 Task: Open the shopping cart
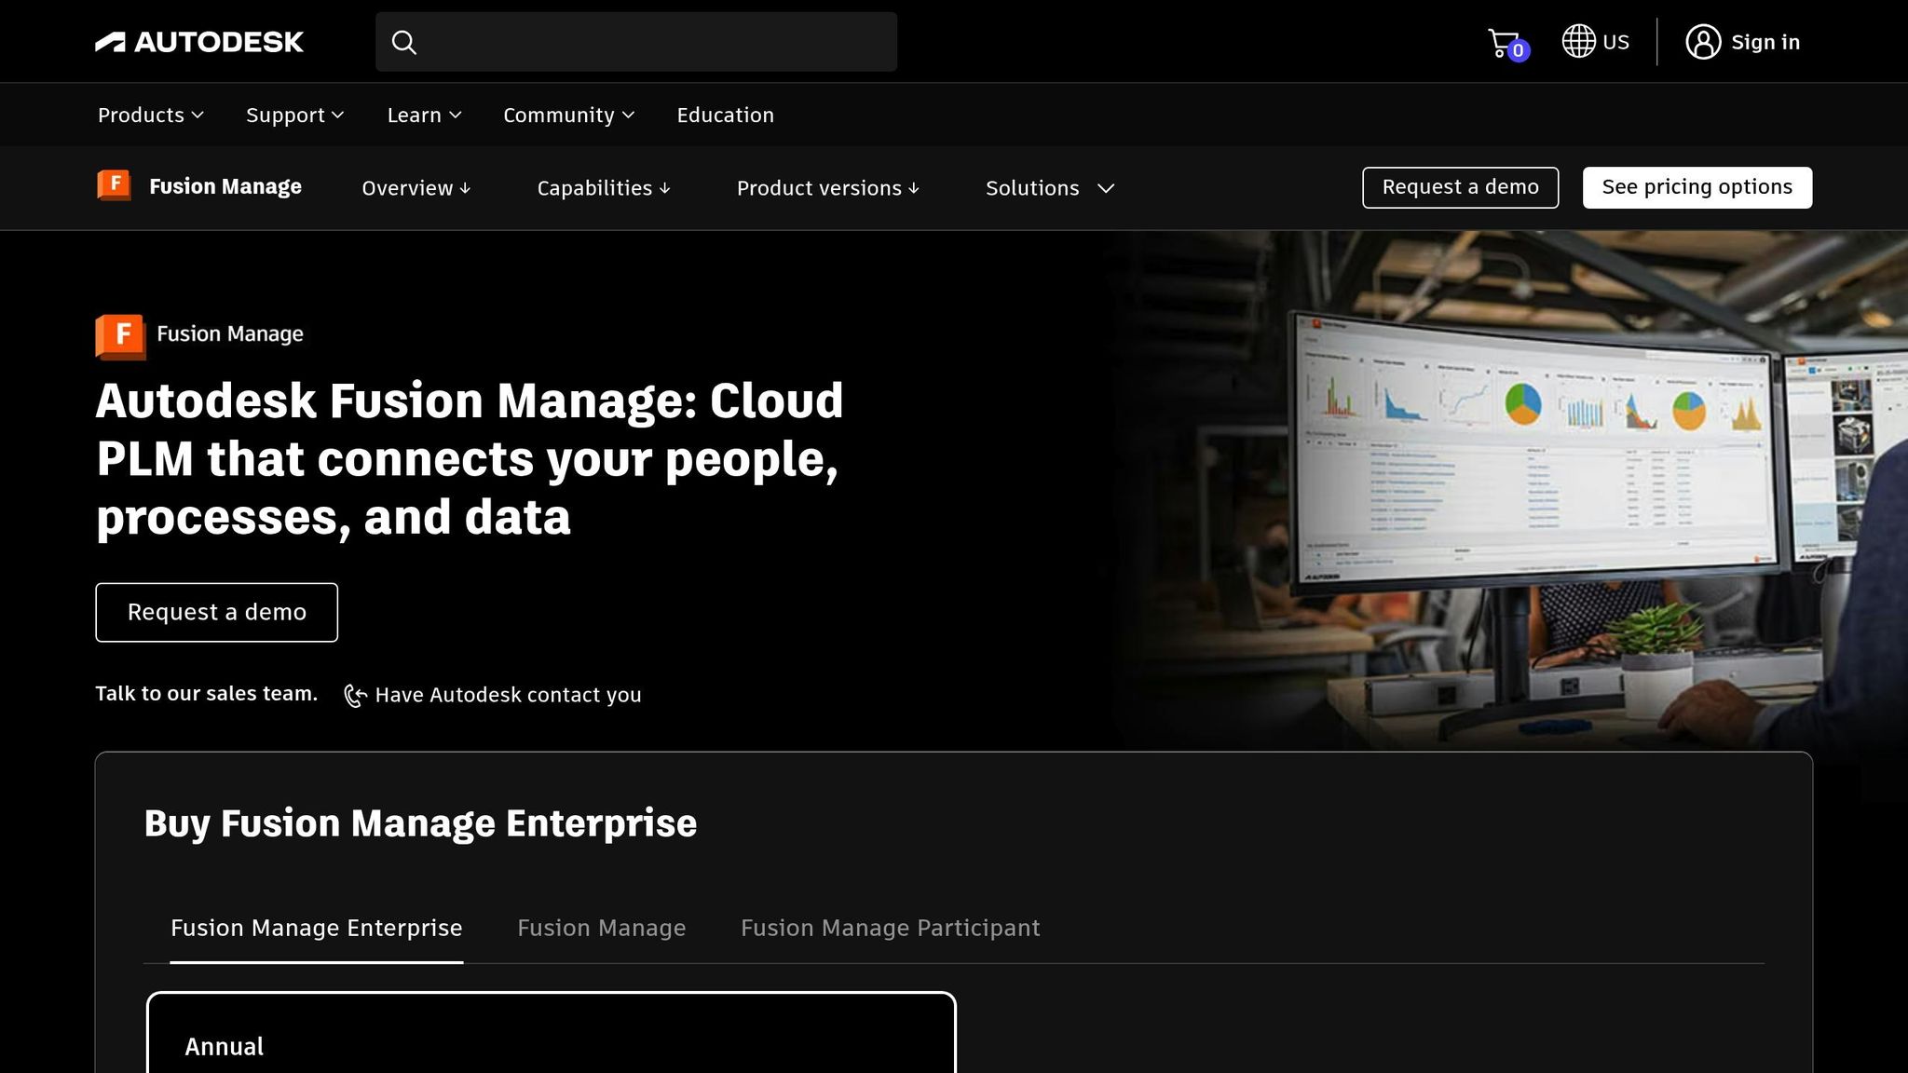click(1502, 41)
